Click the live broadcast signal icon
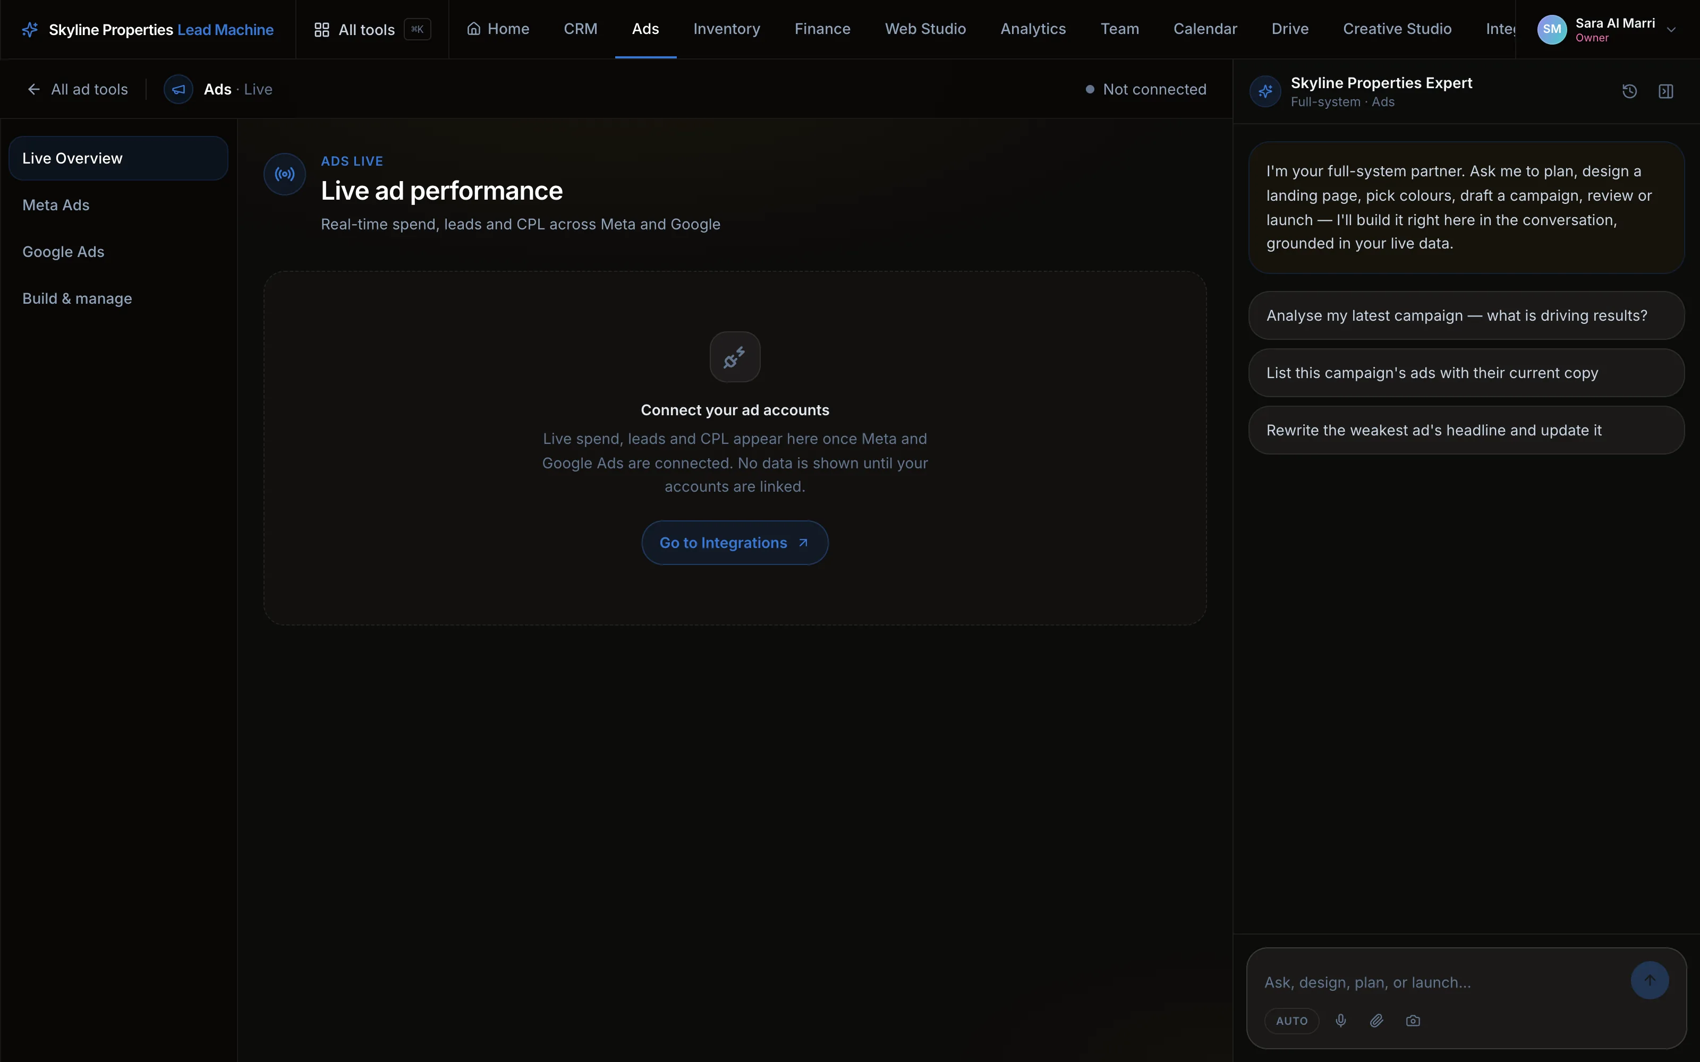Screen dimensions: 1700x1062 pos(285,174)
